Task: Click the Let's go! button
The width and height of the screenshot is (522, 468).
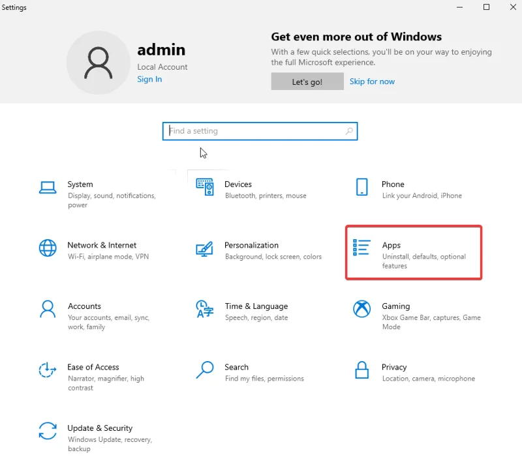Action: pyautogui.click(x=307, y=81)
